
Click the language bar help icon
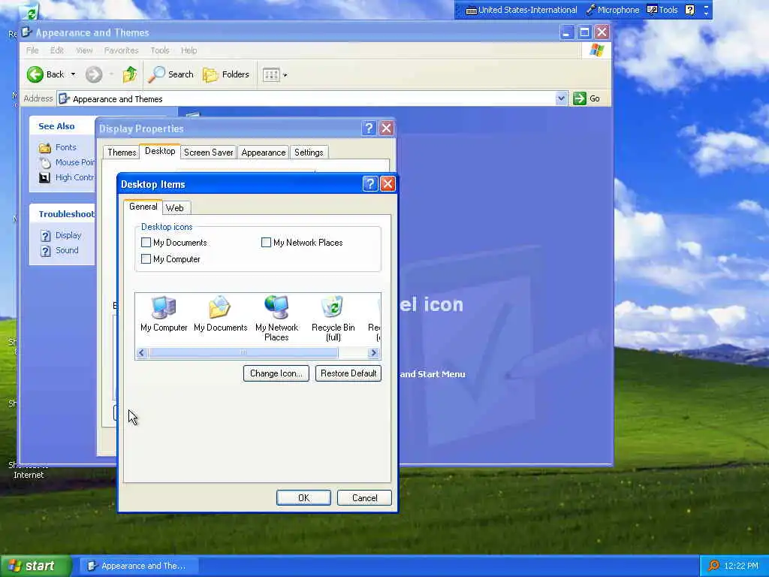(x=689, y=10)
